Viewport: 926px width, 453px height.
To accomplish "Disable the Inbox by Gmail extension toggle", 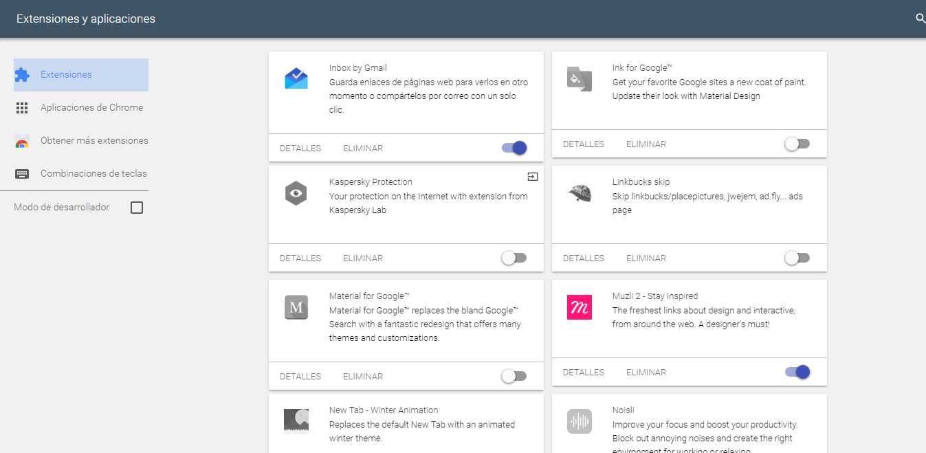I will click(x=514, y=148).
